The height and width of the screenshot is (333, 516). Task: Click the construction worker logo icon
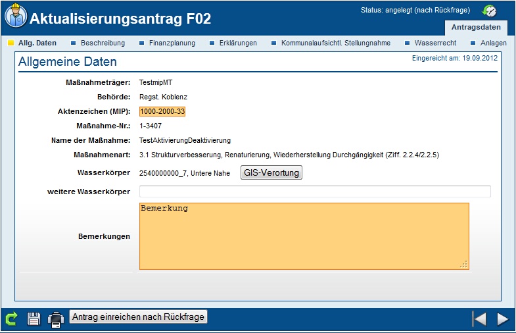(16, 16)
